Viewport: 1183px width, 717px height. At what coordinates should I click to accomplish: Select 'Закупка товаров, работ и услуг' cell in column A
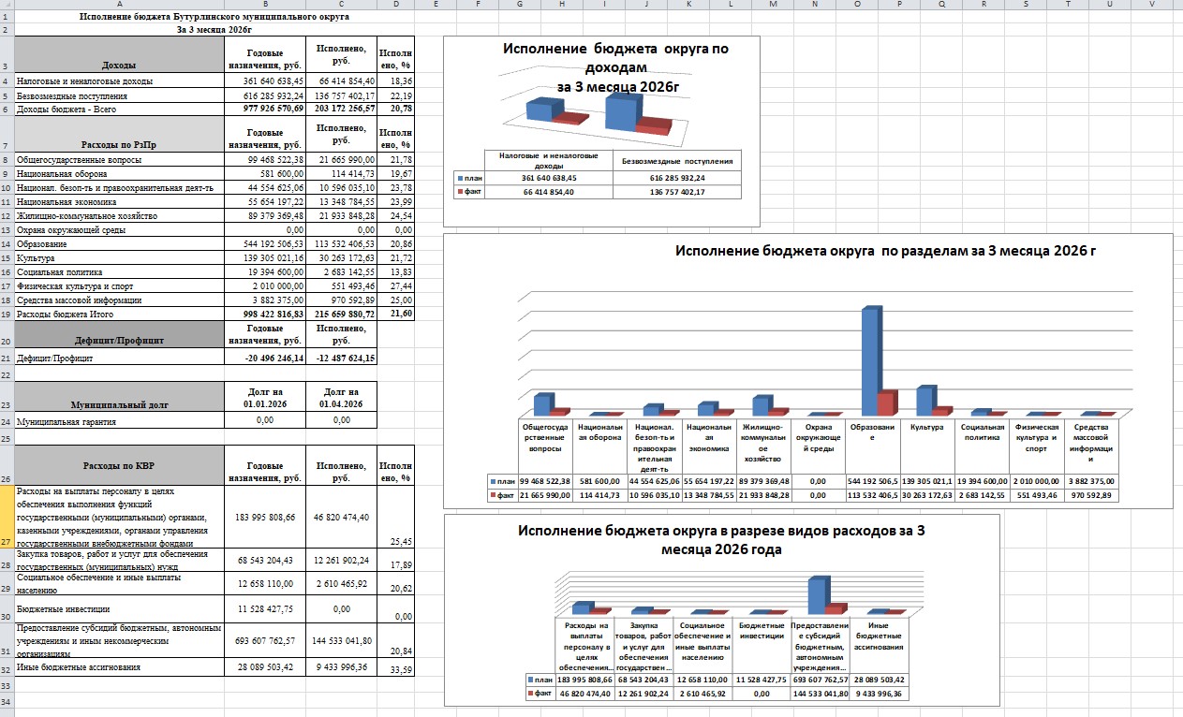[119, 560]
